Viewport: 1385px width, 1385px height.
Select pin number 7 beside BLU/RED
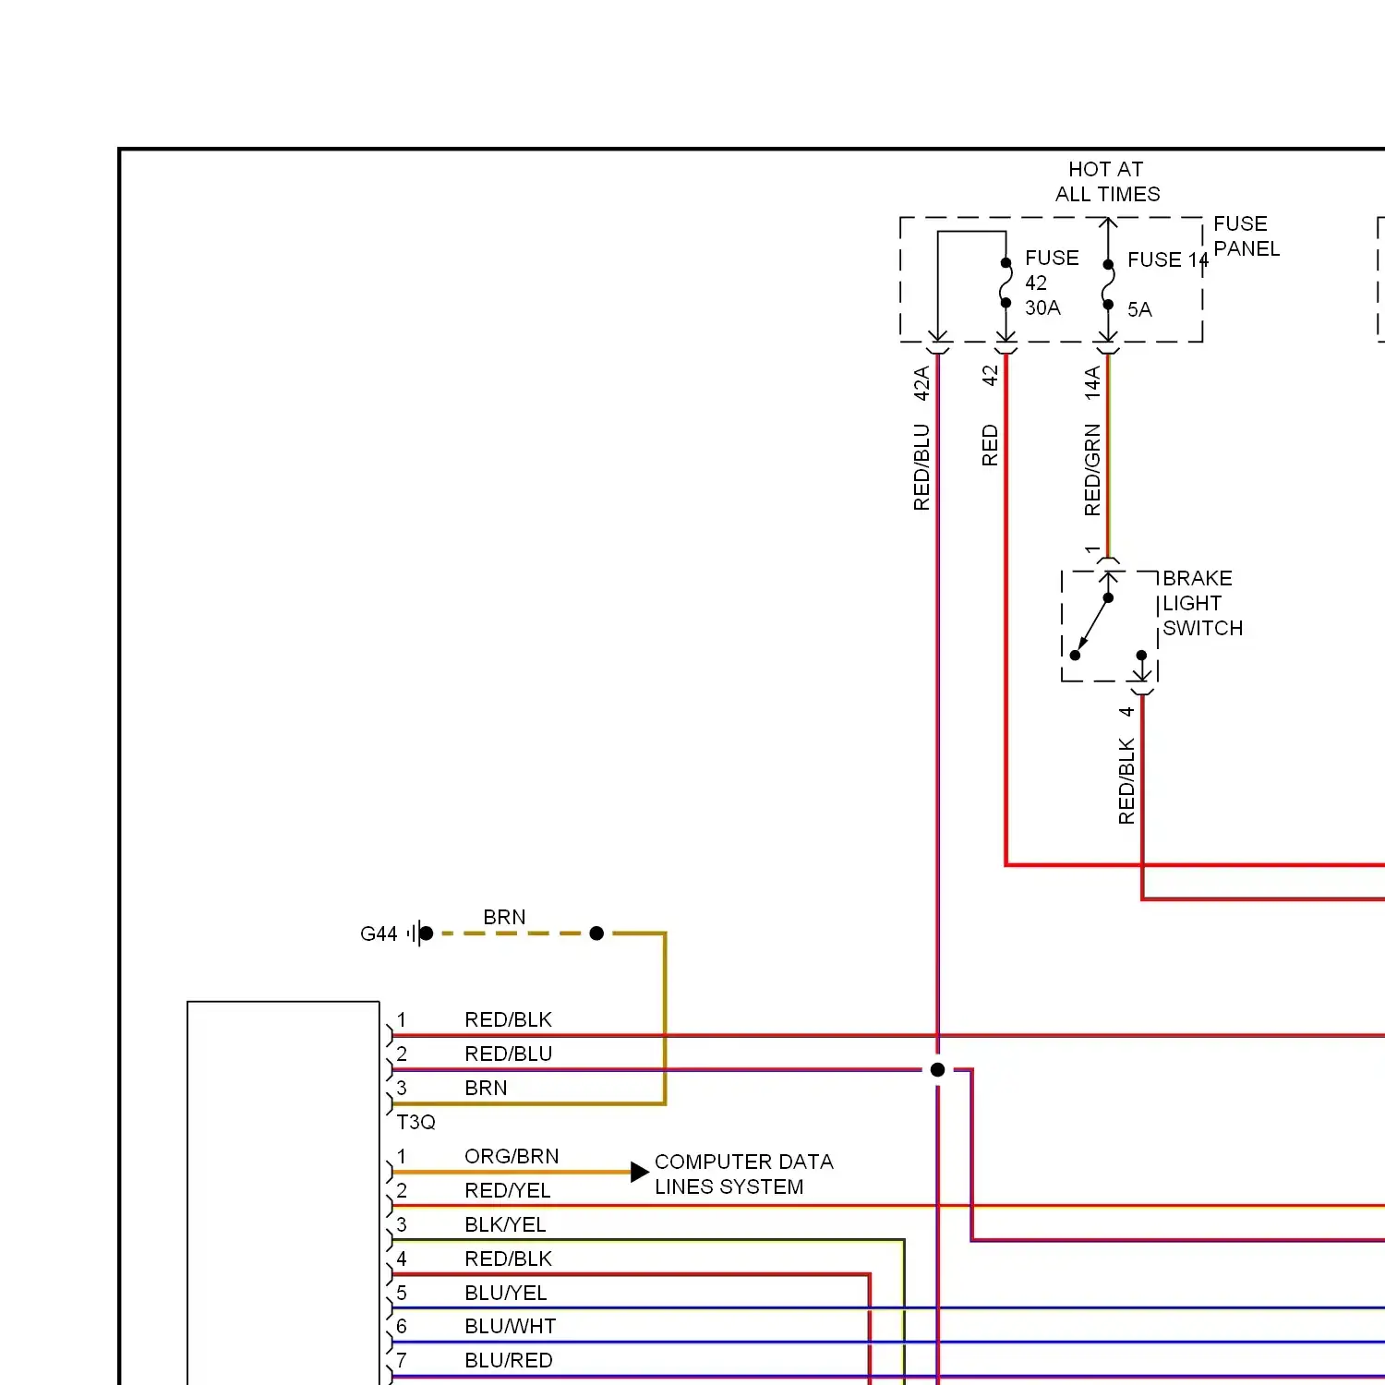[x=402, y=1359]
